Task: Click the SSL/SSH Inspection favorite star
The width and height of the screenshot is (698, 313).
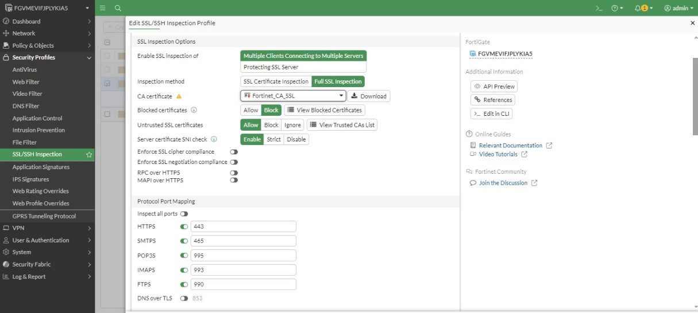Action: coord(89,155)
